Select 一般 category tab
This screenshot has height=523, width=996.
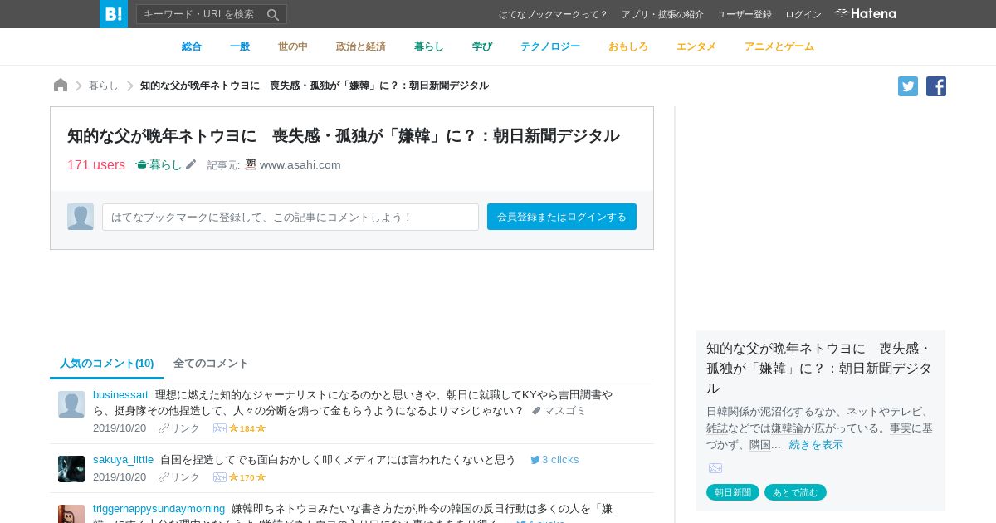coord(240,46)
